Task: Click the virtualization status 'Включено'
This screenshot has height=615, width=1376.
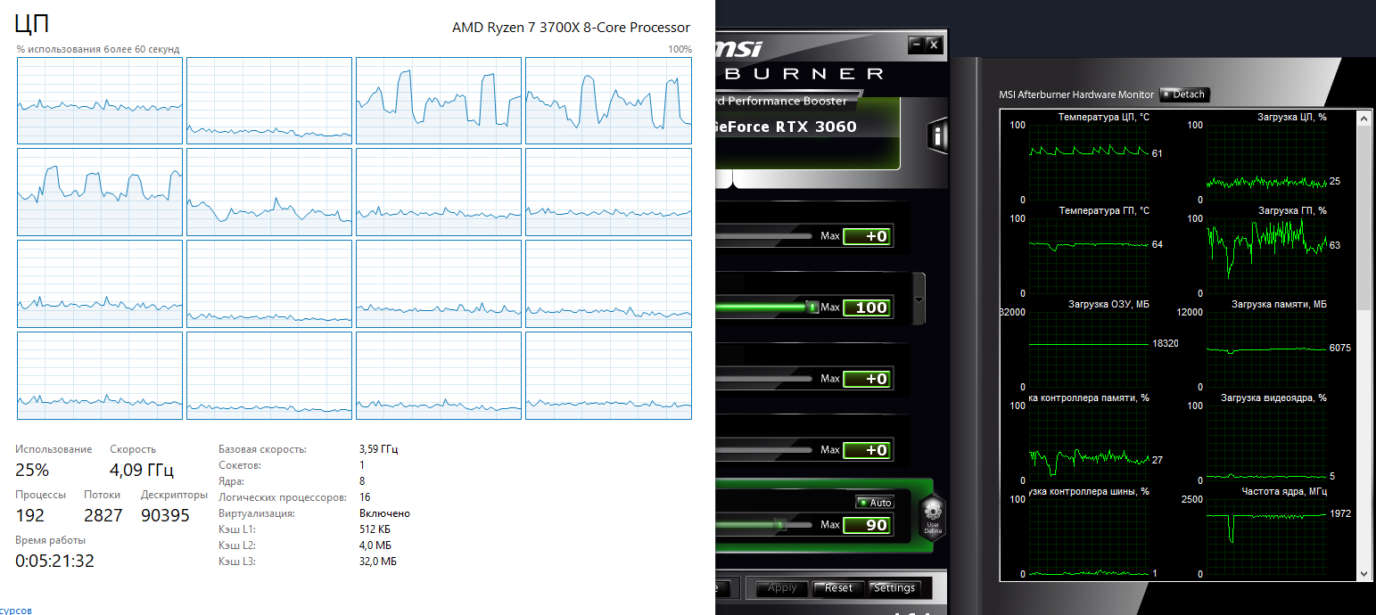Action: point(384,513)
